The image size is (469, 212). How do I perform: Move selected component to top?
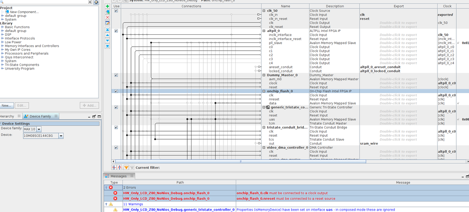click(108, 30)
